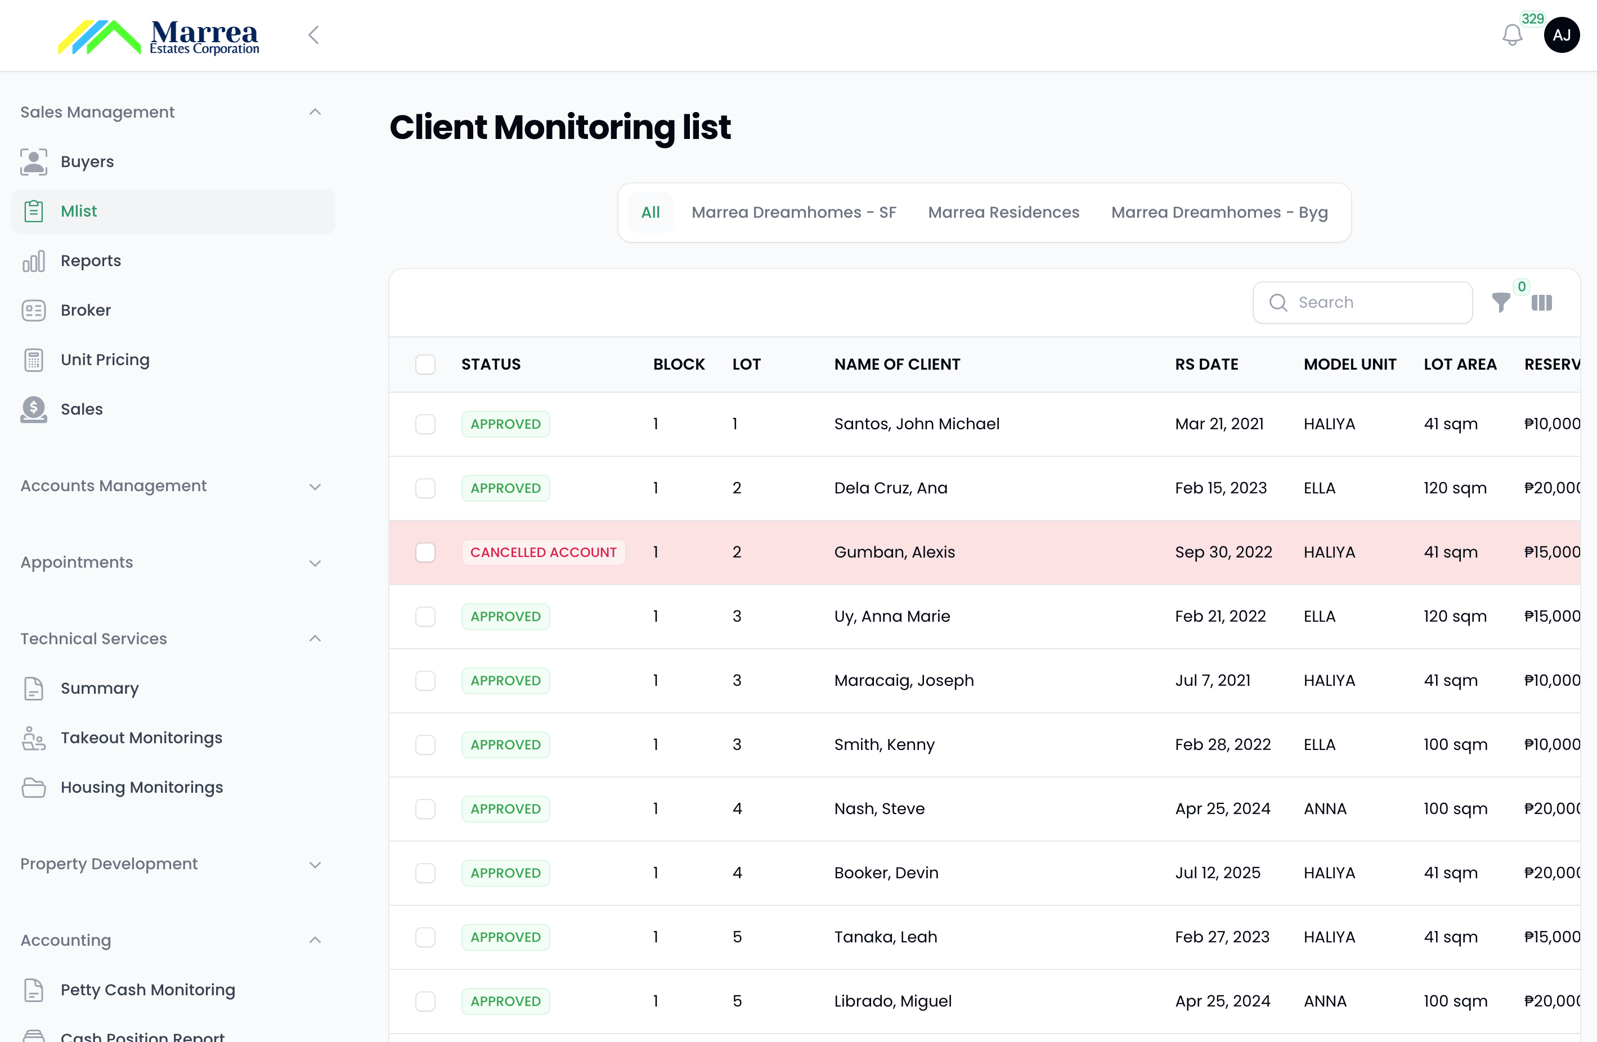
Task: Switch to the Marrea Residences tab
Action: pyautogui.click(x=1003, y=212)
